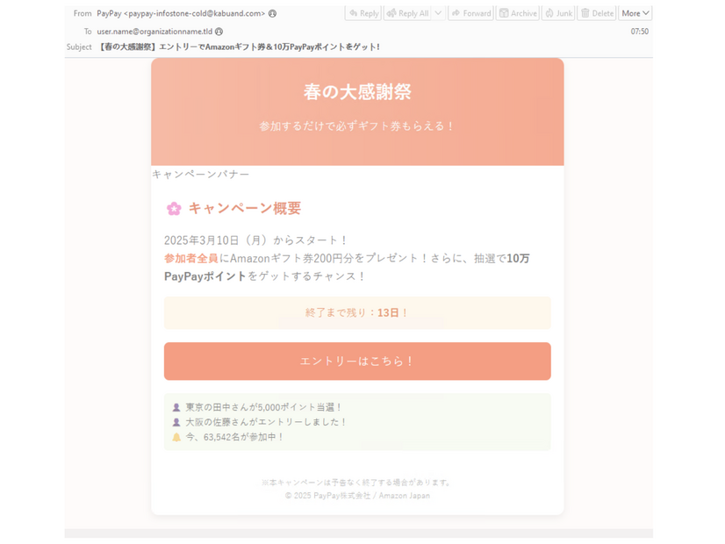This screenshot has height=544, width=725.
Task: Expand the Reply All dropdown chevron
Action: [436, 13]
